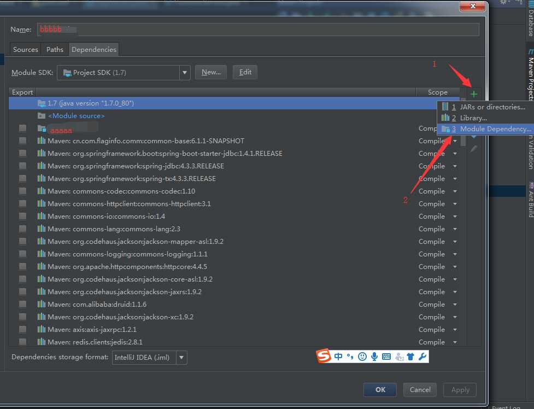Expand the Scope dropdown for commons-codec:1.10
Viewport: 534px width, 409px height.
point(455,191)
